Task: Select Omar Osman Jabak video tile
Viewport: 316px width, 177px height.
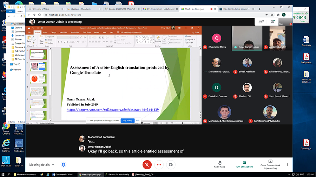Action: (x=247, y=38)
